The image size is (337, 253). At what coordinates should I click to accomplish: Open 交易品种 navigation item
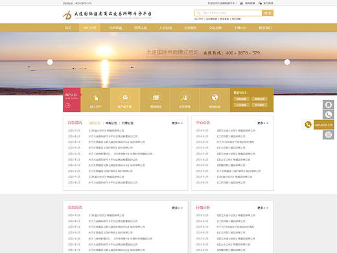click(x=215, y=28)
